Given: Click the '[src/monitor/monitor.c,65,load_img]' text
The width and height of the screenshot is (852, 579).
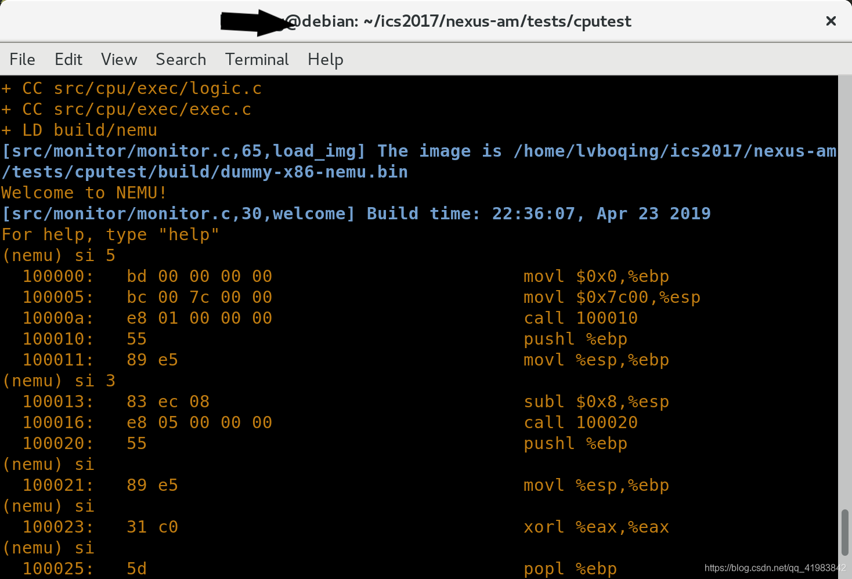Looking at the screenshot, I should 183,151.
